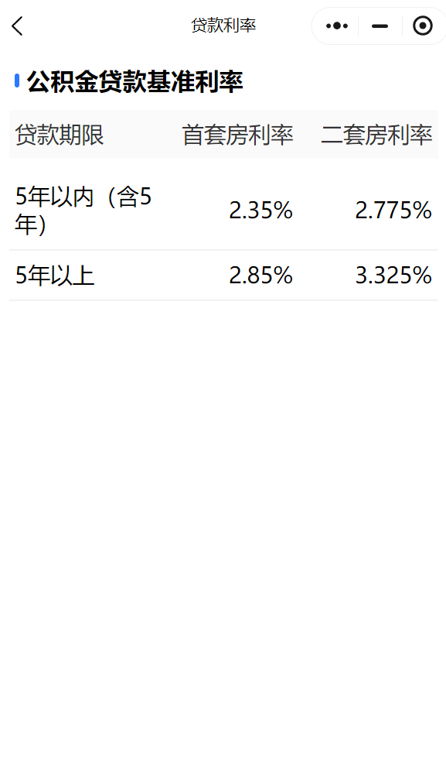Click the 公积金贷款基准利率 section heading
The image size is (446, 774).
(134, 81)
